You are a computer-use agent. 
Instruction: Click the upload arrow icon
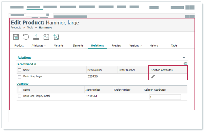click(x=36, y=37)
